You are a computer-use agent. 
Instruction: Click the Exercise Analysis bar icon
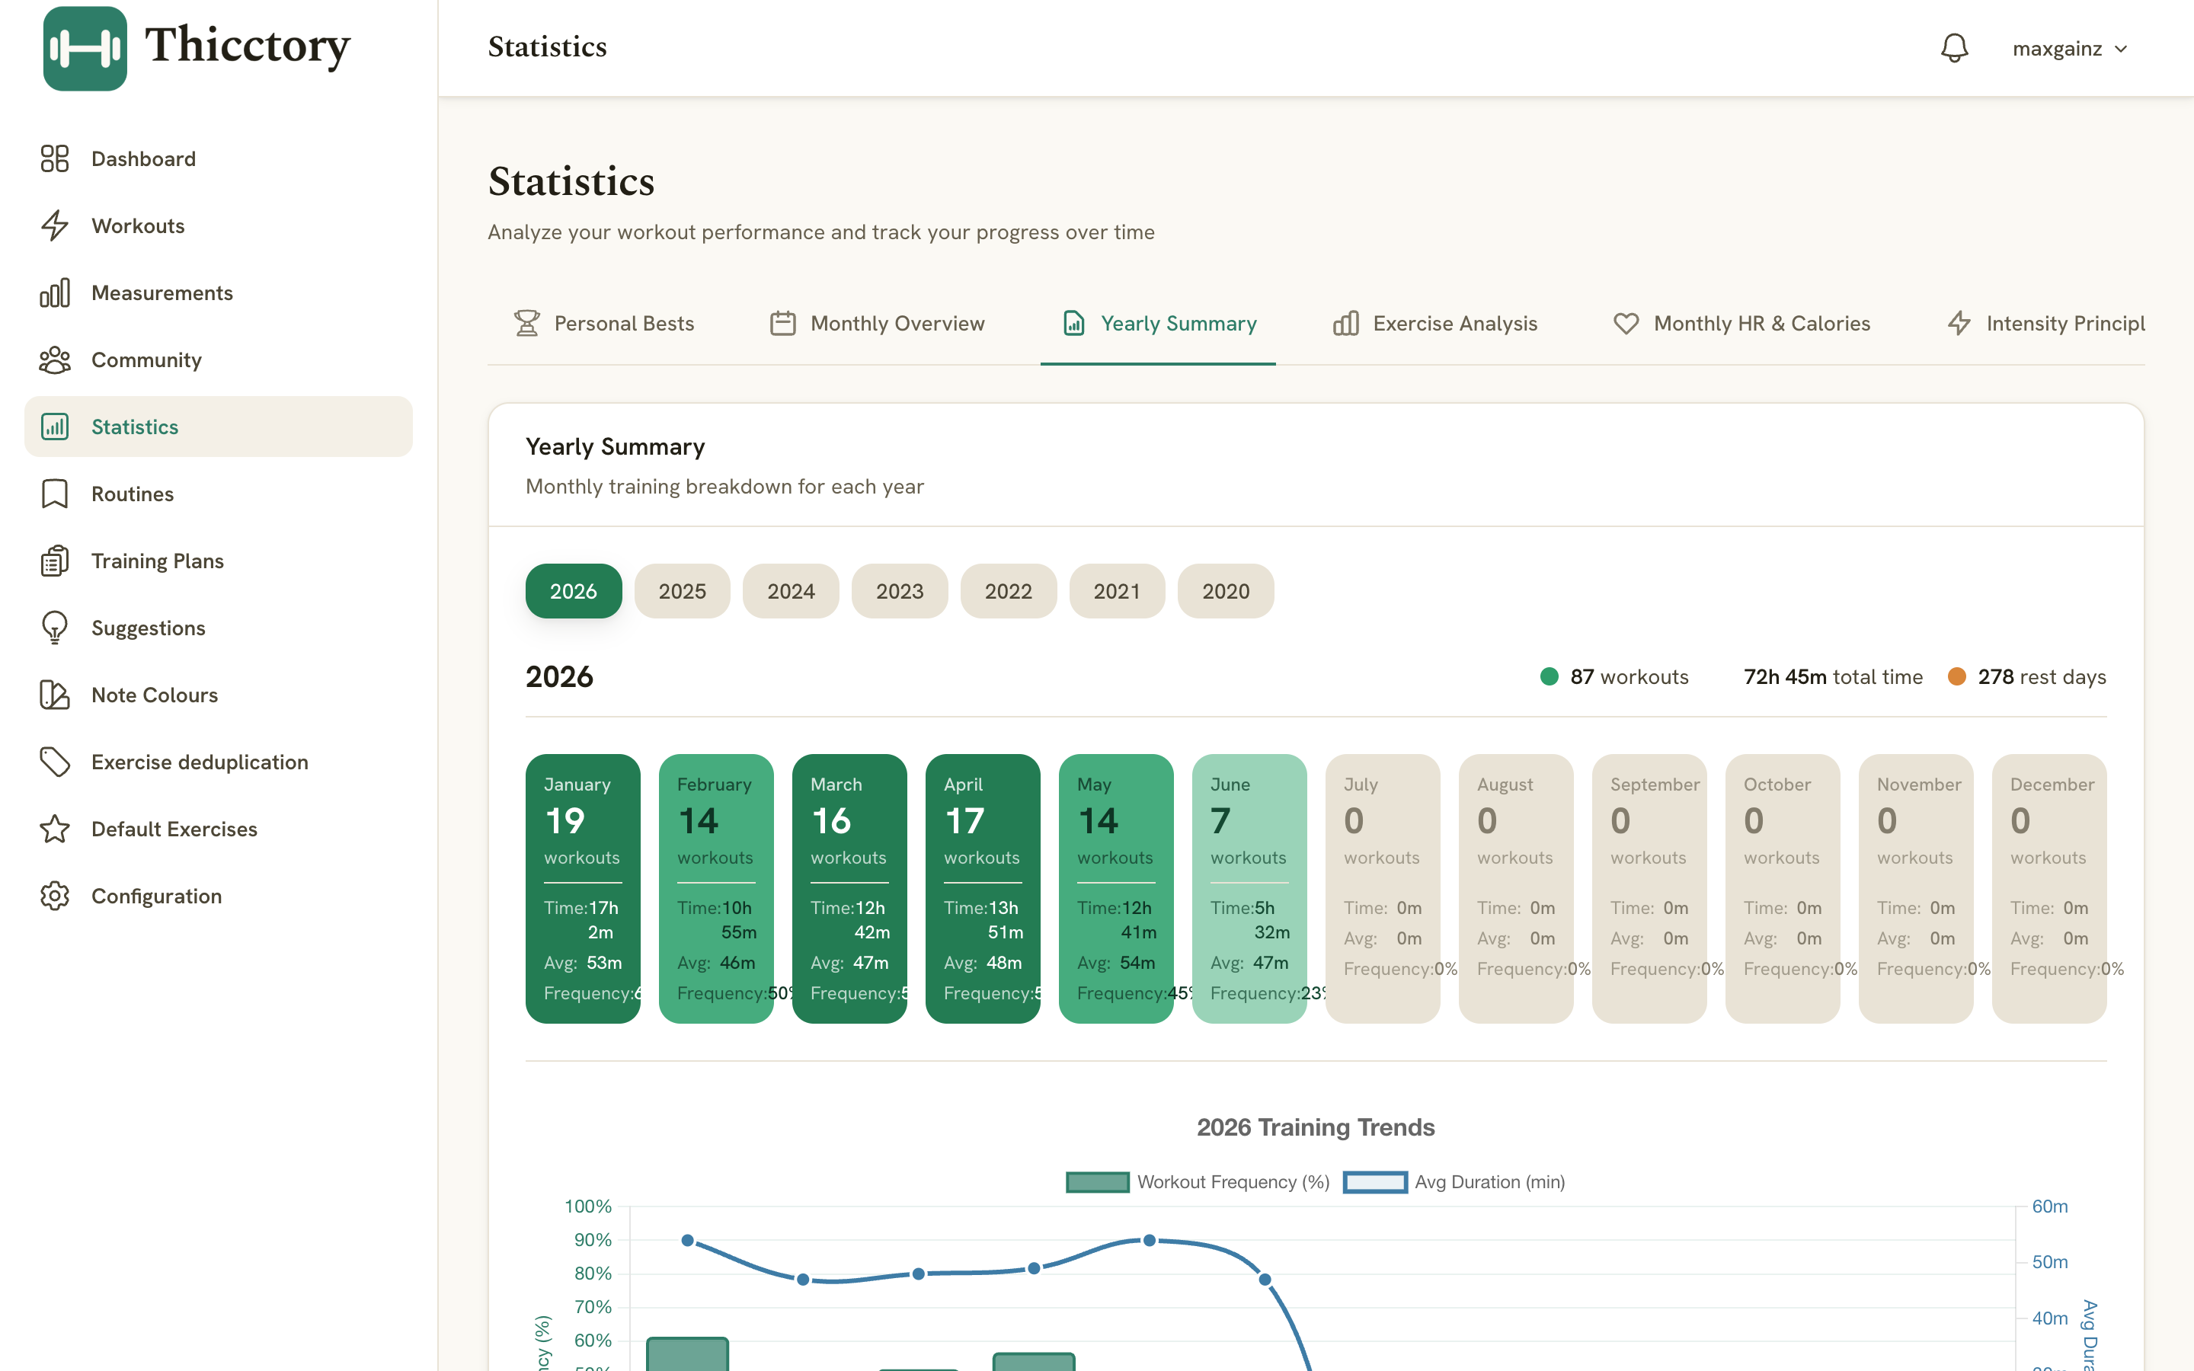pos(1345,324)
